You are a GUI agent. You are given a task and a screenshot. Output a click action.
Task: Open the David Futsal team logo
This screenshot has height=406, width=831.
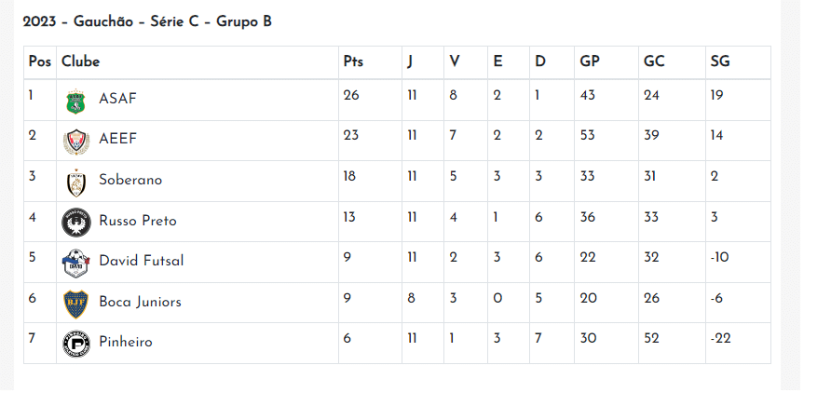click(76, 263)
